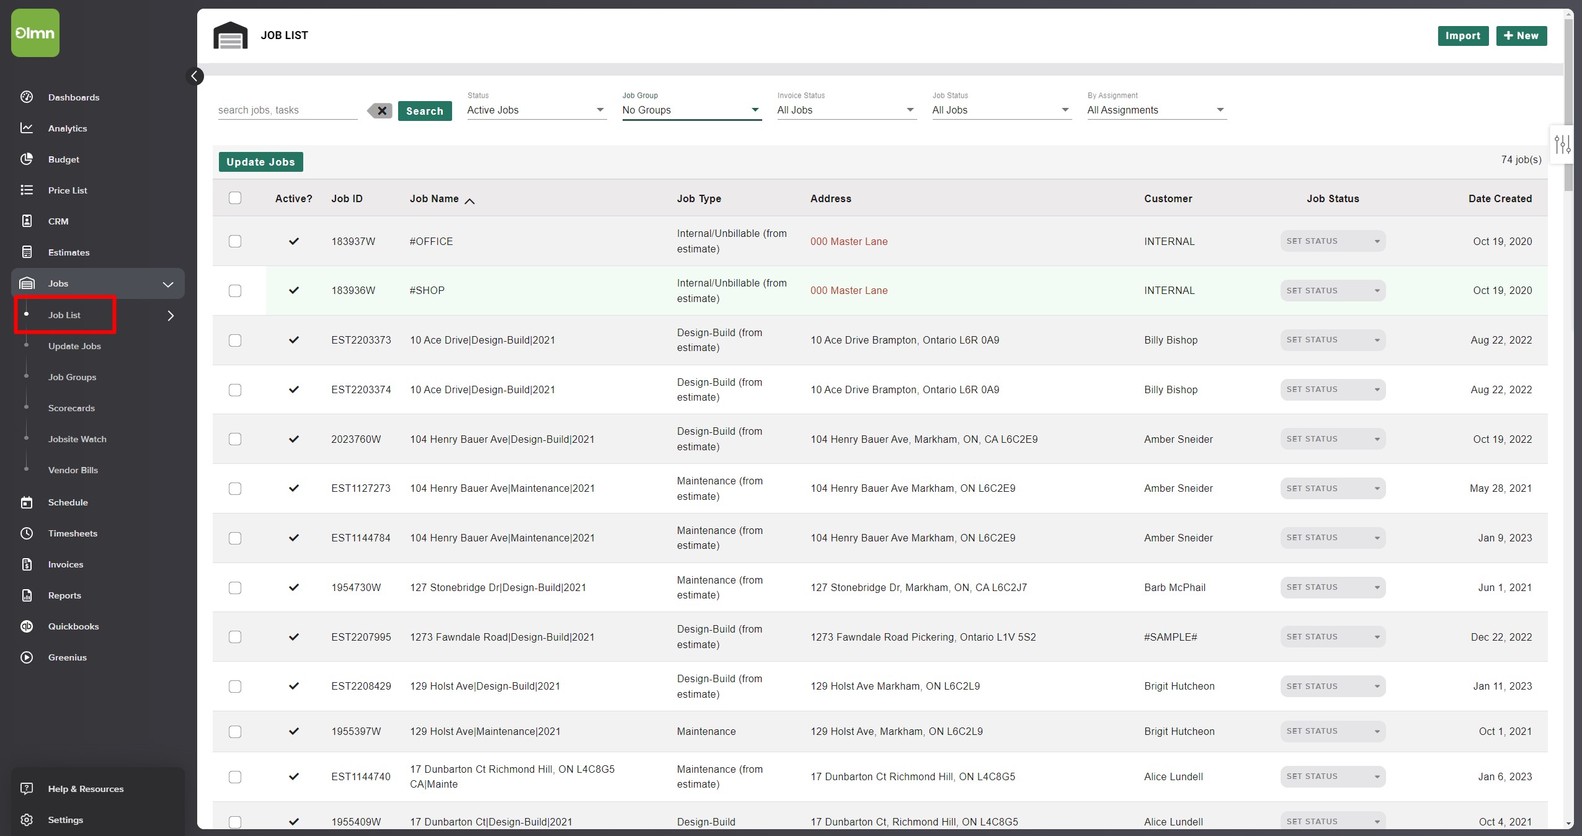Open the 000 Master Lane address for #OFFICE
Screen dimensions: 1582x836
point(849,241)
